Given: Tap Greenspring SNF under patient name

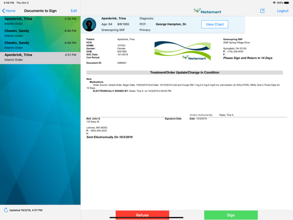Looking at the screenshot, I should 113,30.
